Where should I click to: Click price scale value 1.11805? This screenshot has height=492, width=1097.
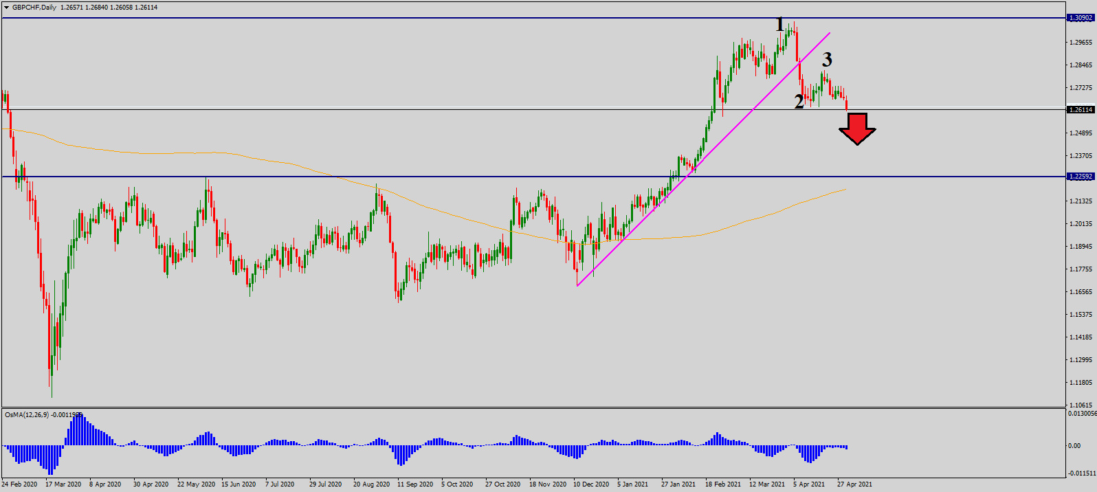coord(1081,383)
